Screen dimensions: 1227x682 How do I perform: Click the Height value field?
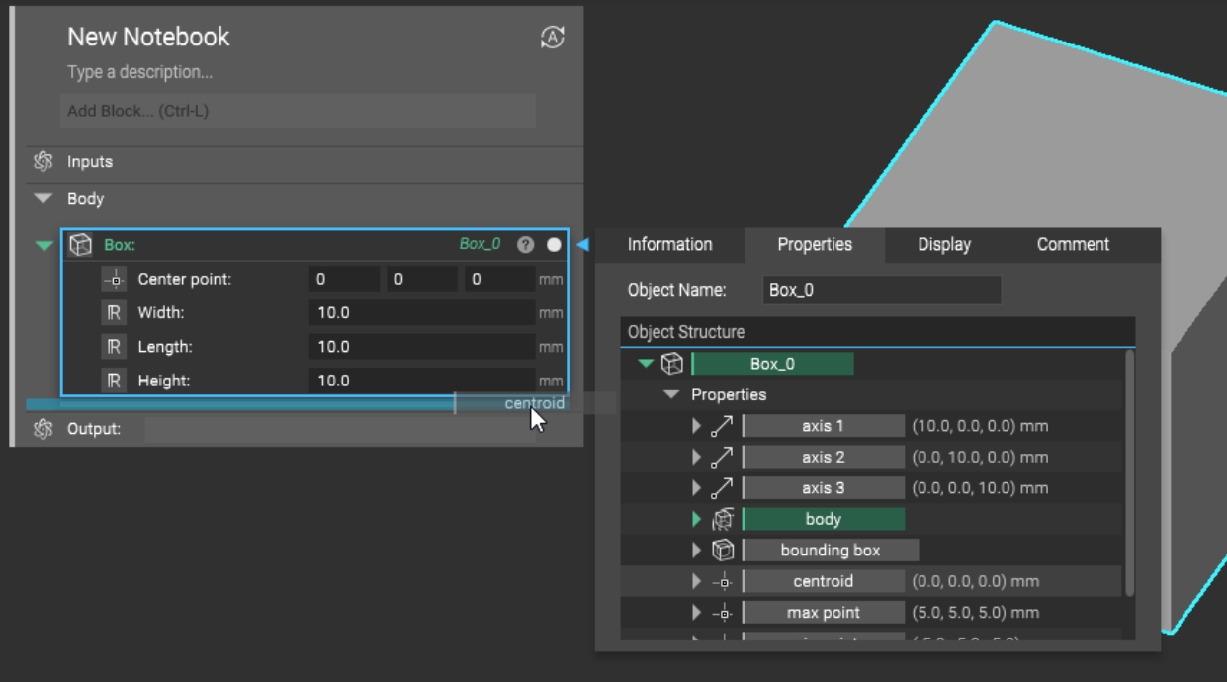click(x=422, y=381)
